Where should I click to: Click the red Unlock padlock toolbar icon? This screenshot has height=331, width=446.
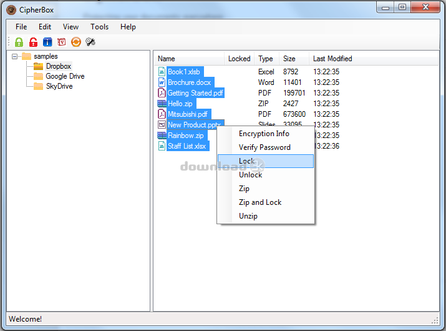pyautogui.click(x=33, y=42)
